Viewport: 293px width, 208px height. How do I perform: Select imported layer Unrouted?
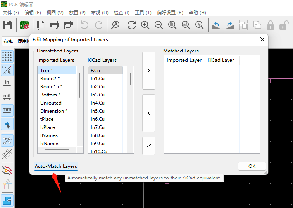57,103
